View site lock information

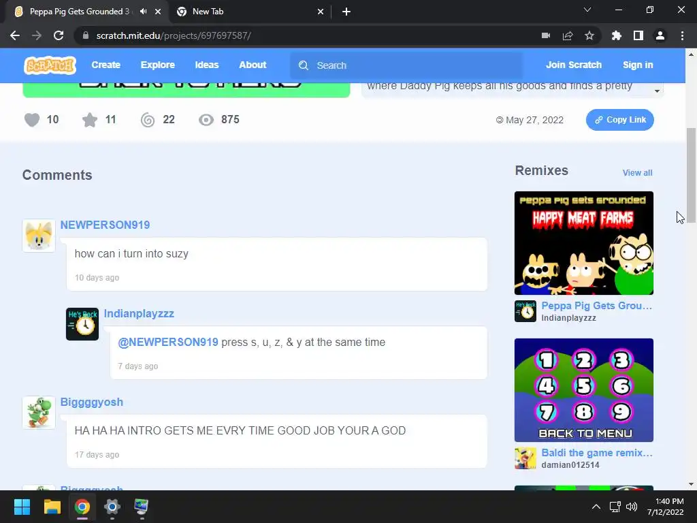point(86,35)
